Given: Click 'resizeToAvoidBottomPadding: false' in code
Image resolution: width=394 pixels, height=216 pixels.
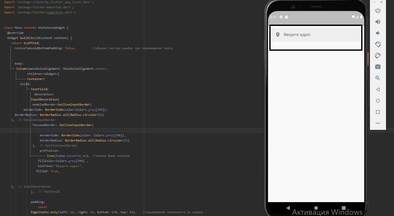Looking at the screenshot, I should [45, 48].
